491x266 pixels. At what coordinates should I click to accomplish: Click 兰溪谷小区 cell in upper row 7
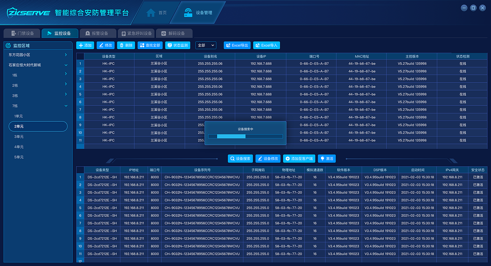coord(159,110)
